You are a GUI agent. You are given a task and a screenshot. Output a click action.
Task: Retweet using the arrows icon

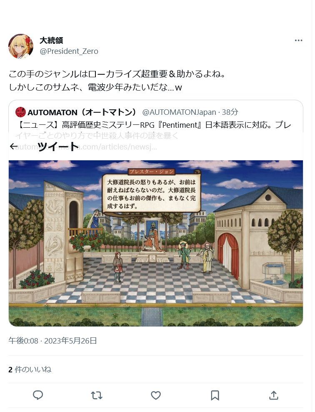click(x=97, y=395)
